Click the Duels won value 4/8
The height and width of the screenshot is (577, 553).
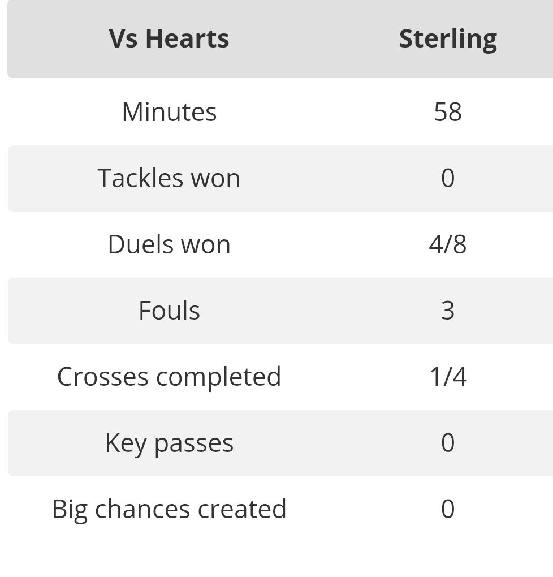pyautogui.click(x=448, y=244)
